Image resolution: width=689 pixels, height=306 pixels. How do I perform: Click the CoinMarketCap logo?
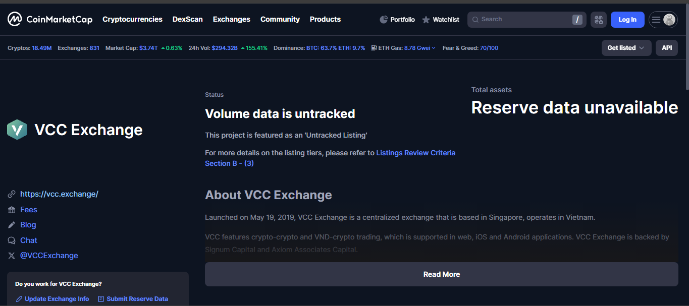[50, 19]
